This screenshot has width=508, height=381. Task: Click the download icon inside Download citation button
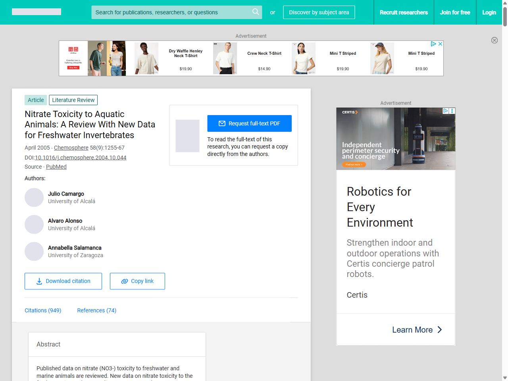click(39, 281)
